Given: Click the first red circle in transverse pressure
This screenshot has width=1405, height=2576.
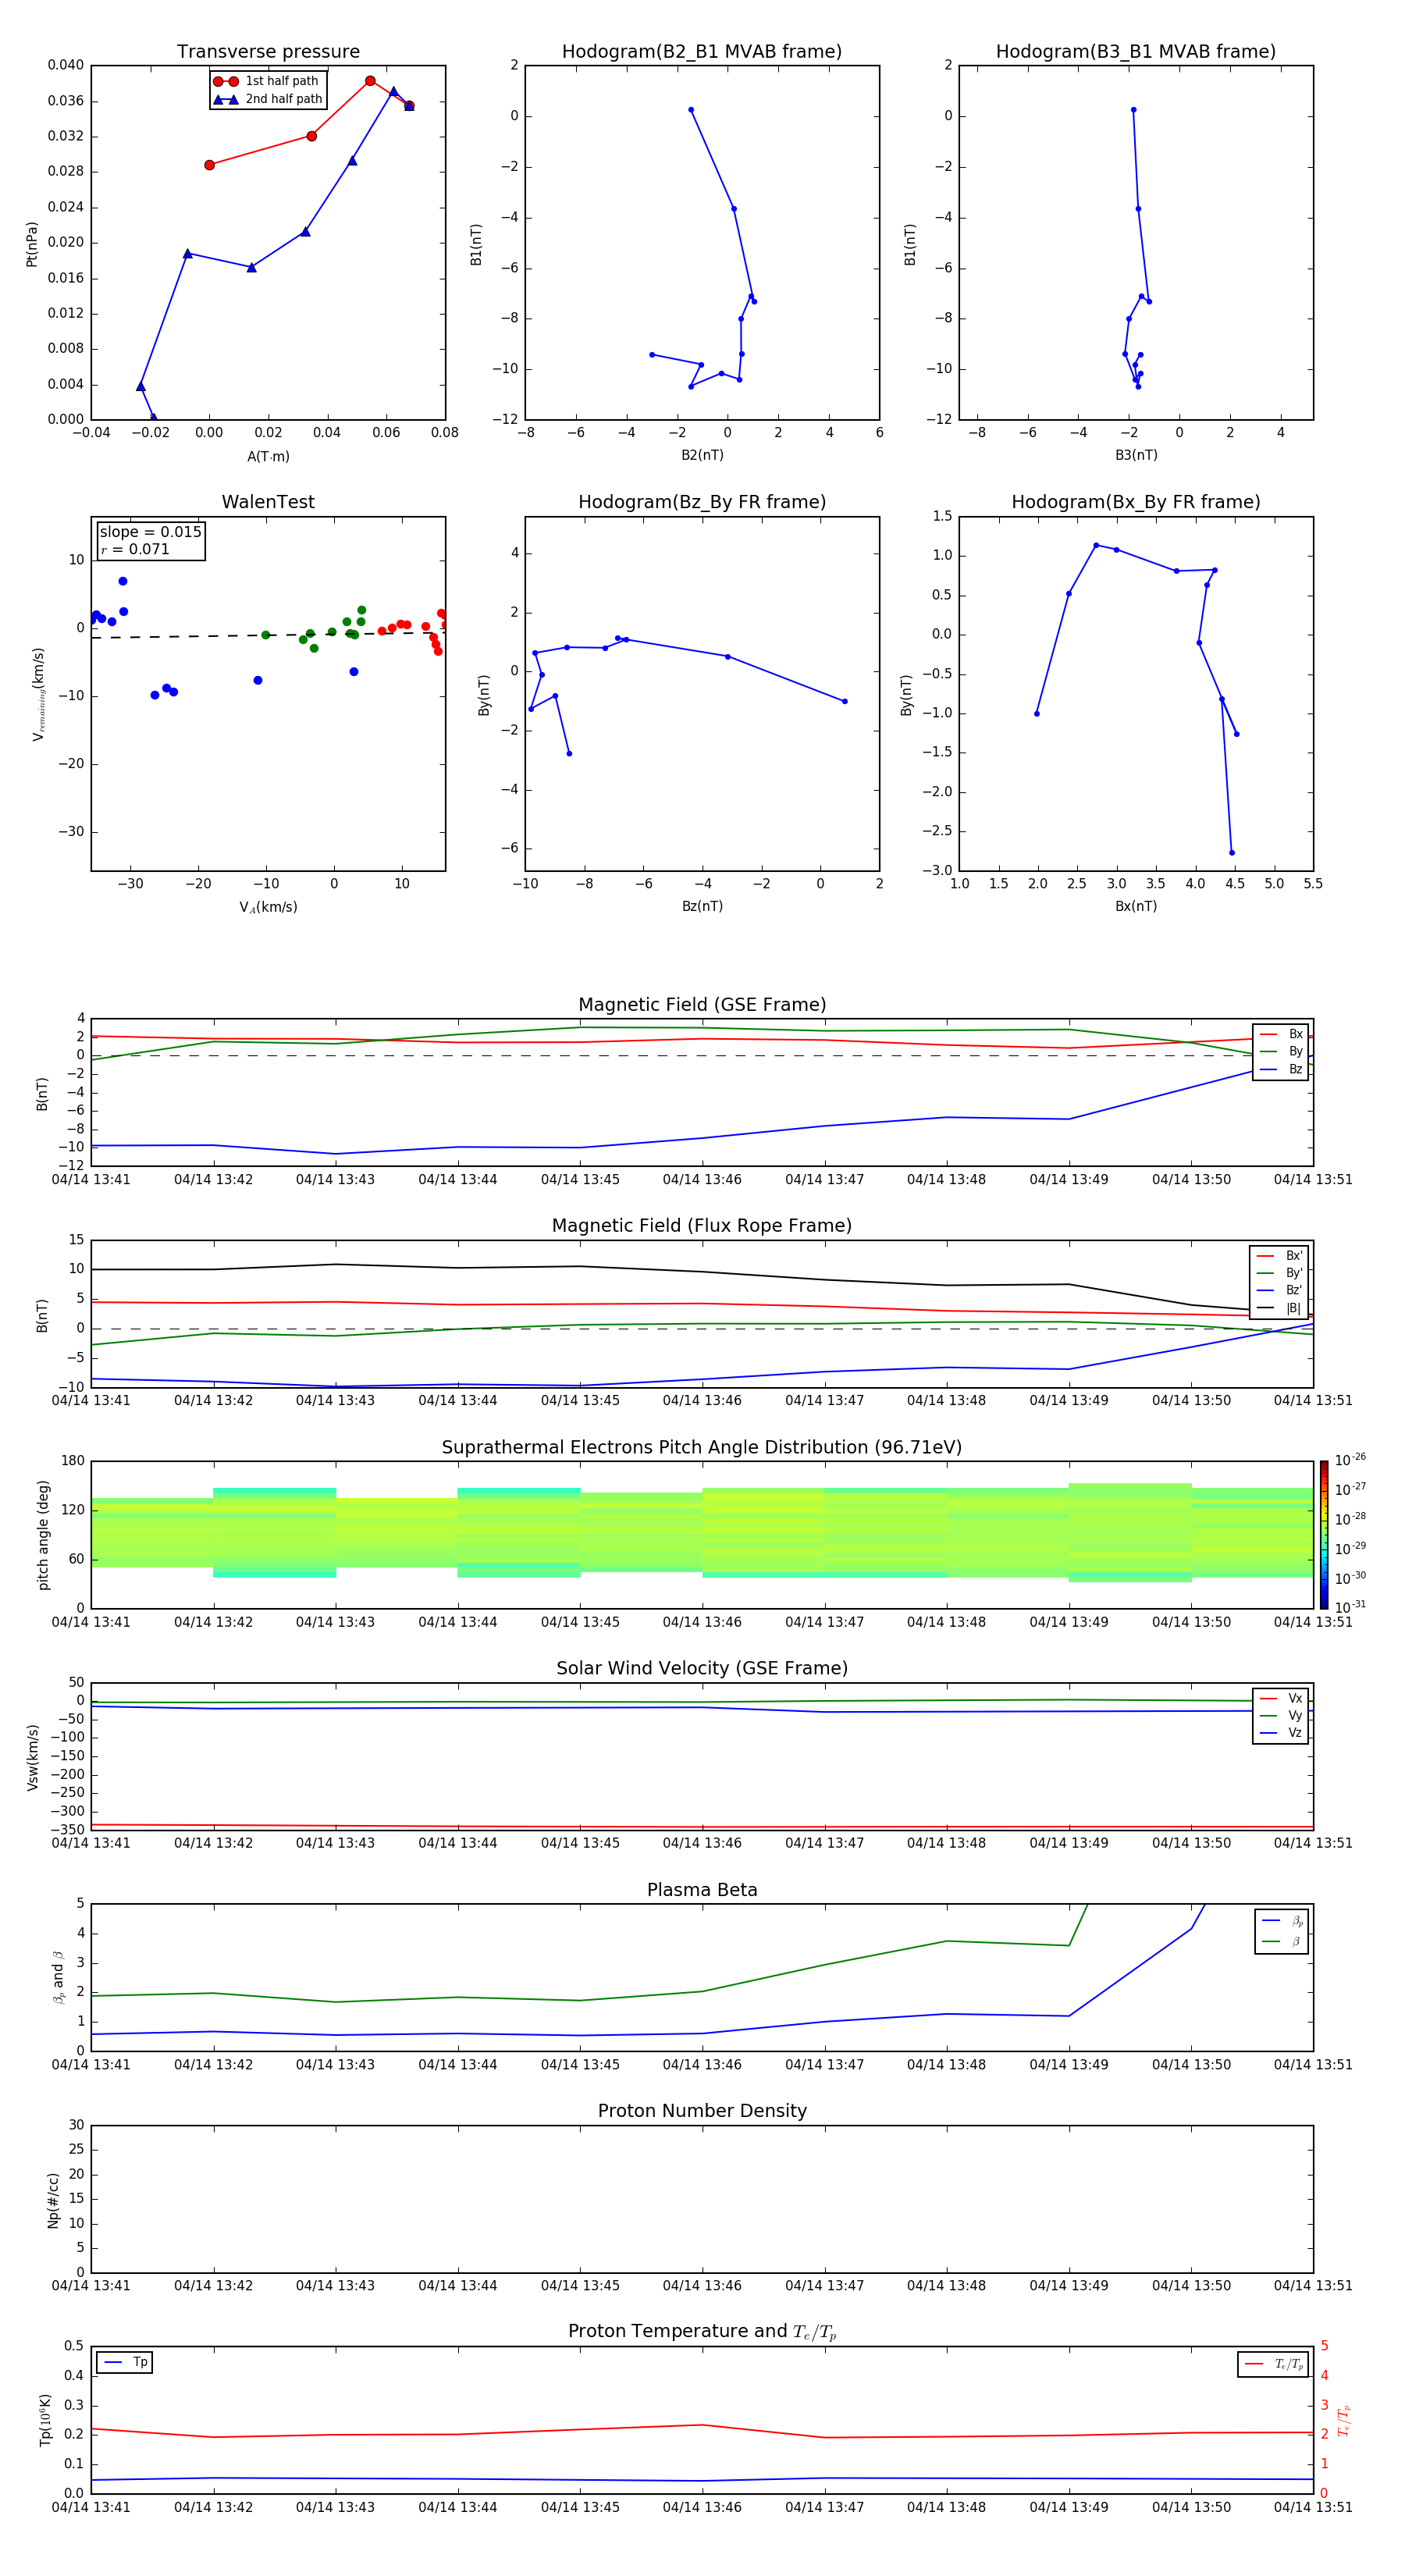Looking at the screenshot, I should coord(209,165).
